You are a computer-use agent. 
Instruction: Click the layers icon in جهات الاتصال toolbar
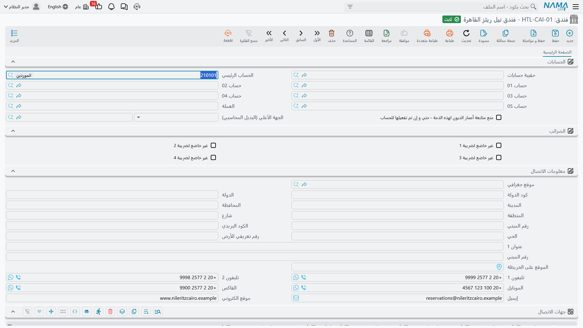pos(122,312)
